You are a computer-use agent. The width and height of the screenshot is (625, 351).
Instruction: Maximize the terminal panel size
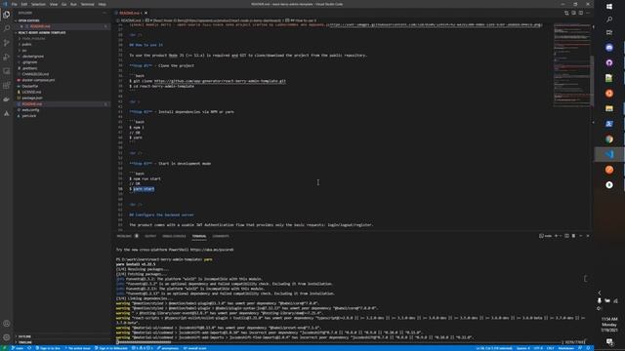click(x=581, y=236)
